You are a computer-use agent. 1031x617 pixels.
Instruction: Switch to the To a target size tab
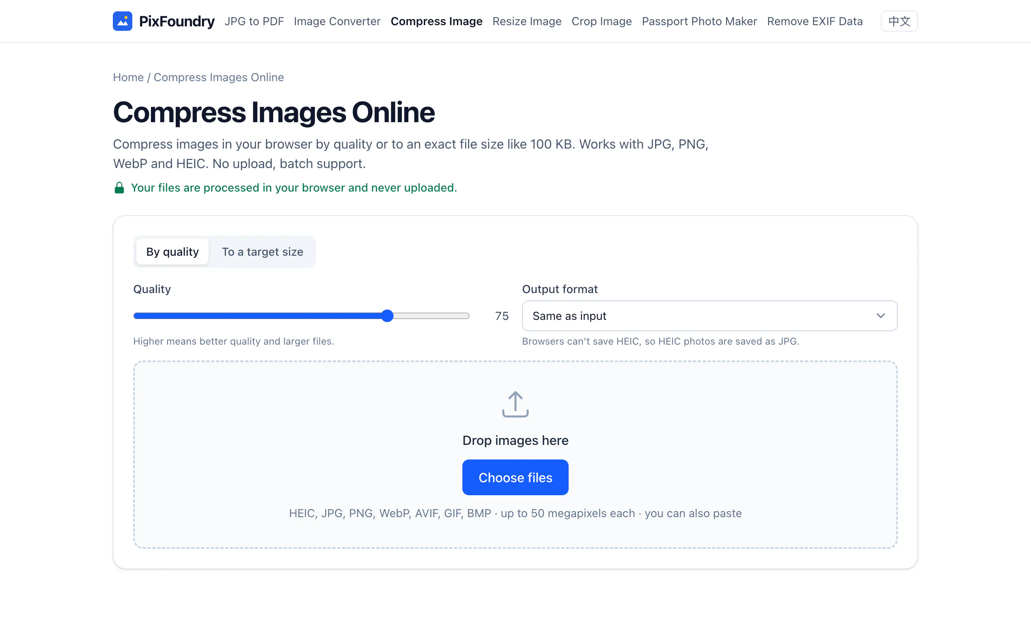[262, 252]
